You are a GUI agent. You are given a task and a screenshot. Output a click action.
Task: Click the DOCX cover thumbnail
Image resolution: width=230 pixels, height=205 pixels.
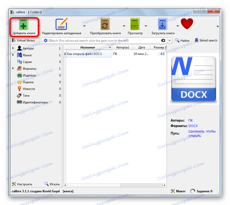[194, 79]
